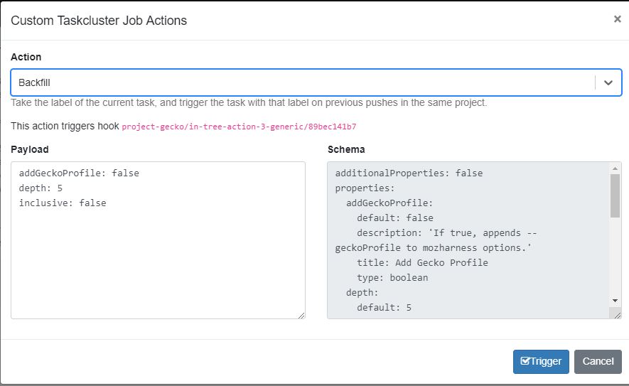Click the Action field label
Image resolution: width=629 pixels, height=386 pixels.
[26, 57]
